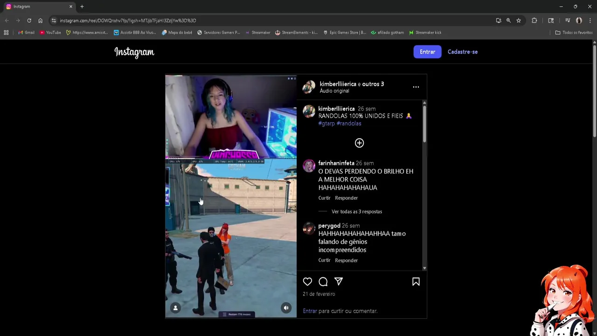
Task: Open the afiliado gotham bookmark
Action: (x=387, y=33)
